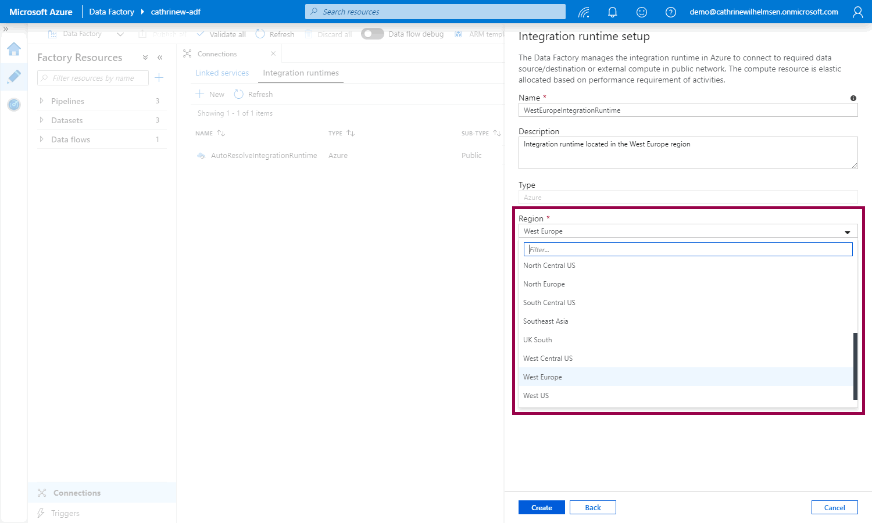This screenshot has width=872, height=523.
Task: Select North Europe from the region list
Action: point(544,284)
